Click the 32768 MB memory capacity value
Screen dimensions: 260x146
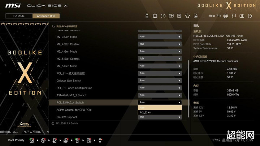tap(233, 90)
